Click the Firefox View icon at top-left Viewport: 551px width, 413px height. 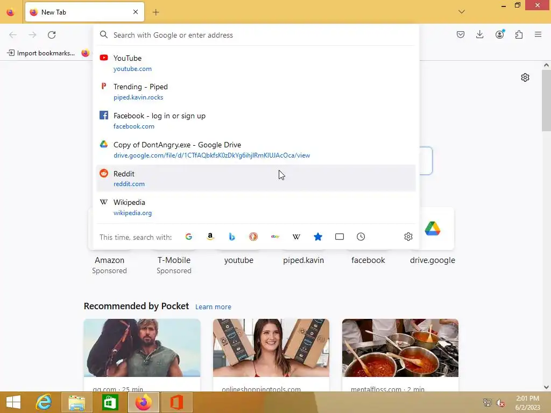tap(11, 12)
